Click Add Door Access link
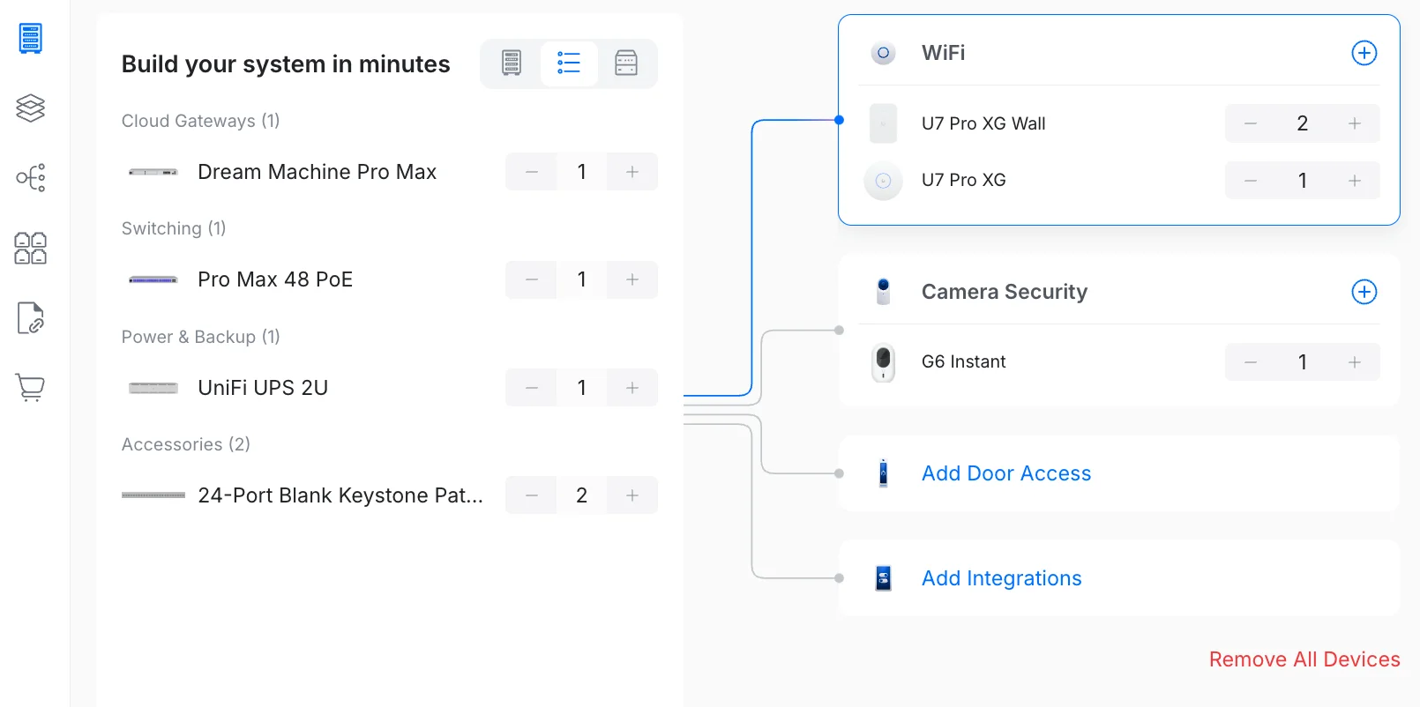 1006,473
